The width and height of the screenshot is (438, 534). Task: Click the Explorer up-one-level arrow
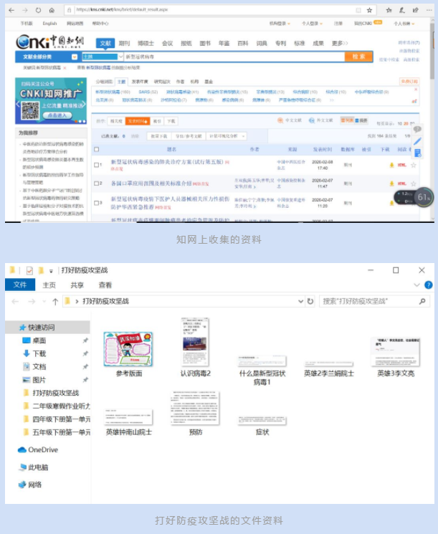tap(55, 302)
